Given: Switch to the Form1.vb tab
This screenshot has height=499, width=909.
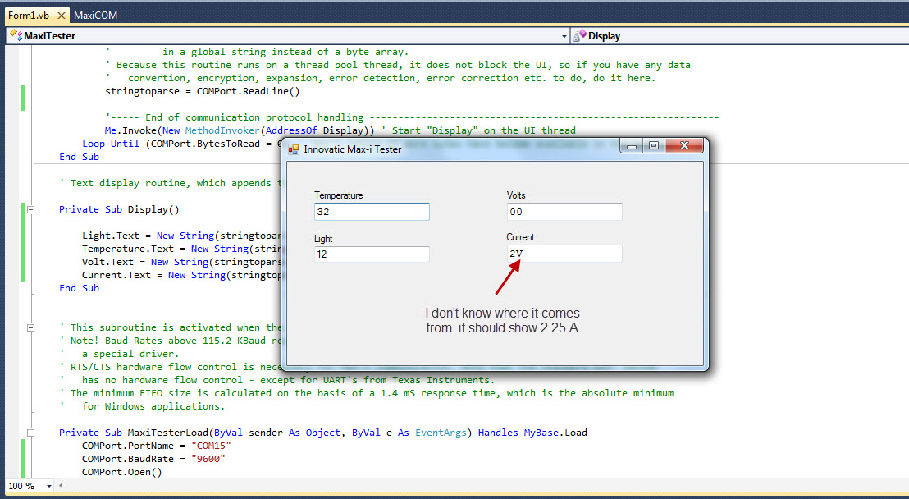Looking at the screenshot, I should click(x=29, y=16).
